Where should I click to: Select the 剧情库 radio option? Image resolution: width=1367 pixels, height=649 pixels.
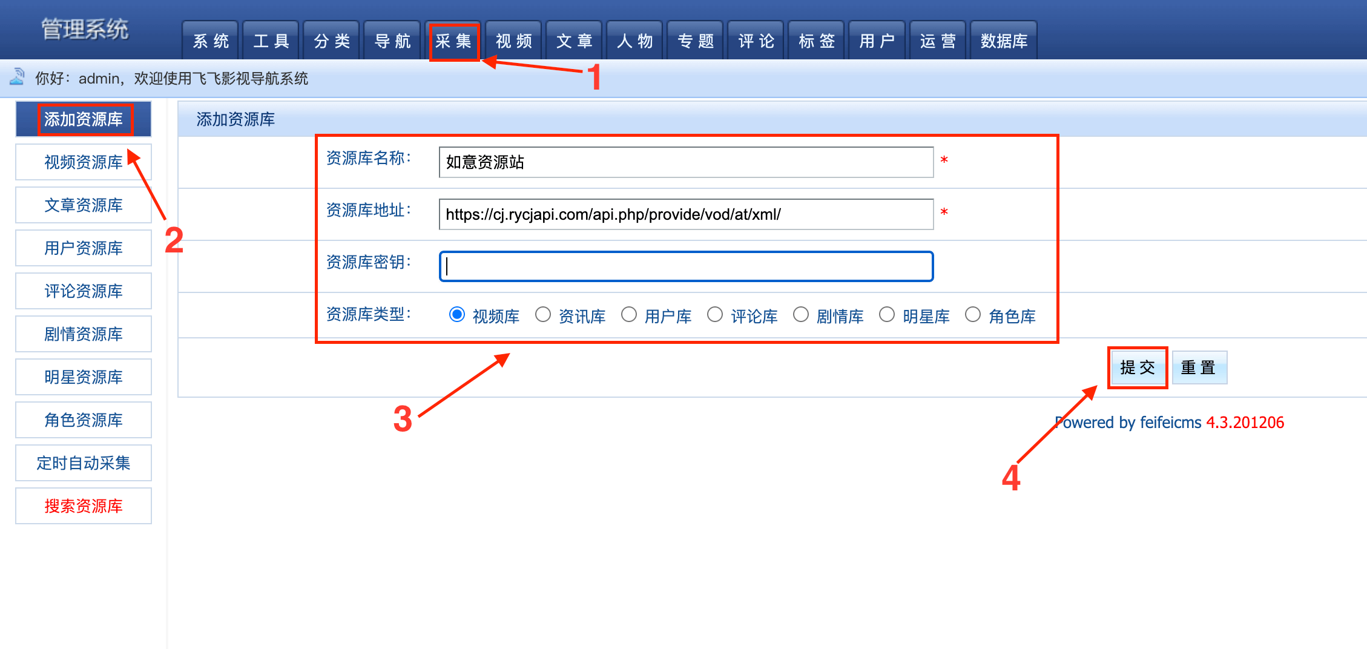coord(801,315)
